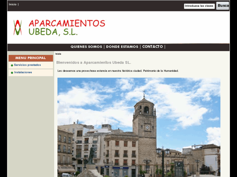Open the QUIENES SOMOS menu item
This screenshot has width=237, height=177.
tap(86, 47)
